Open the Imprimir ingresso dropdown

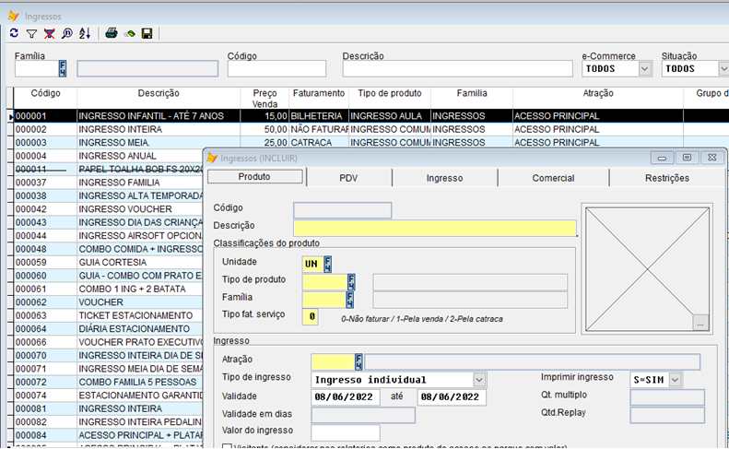coord(676,379)
